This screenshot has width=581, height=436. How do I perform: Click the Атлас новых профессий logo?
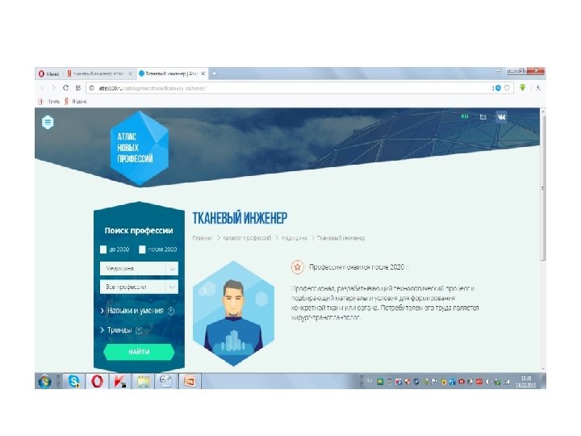140,148
